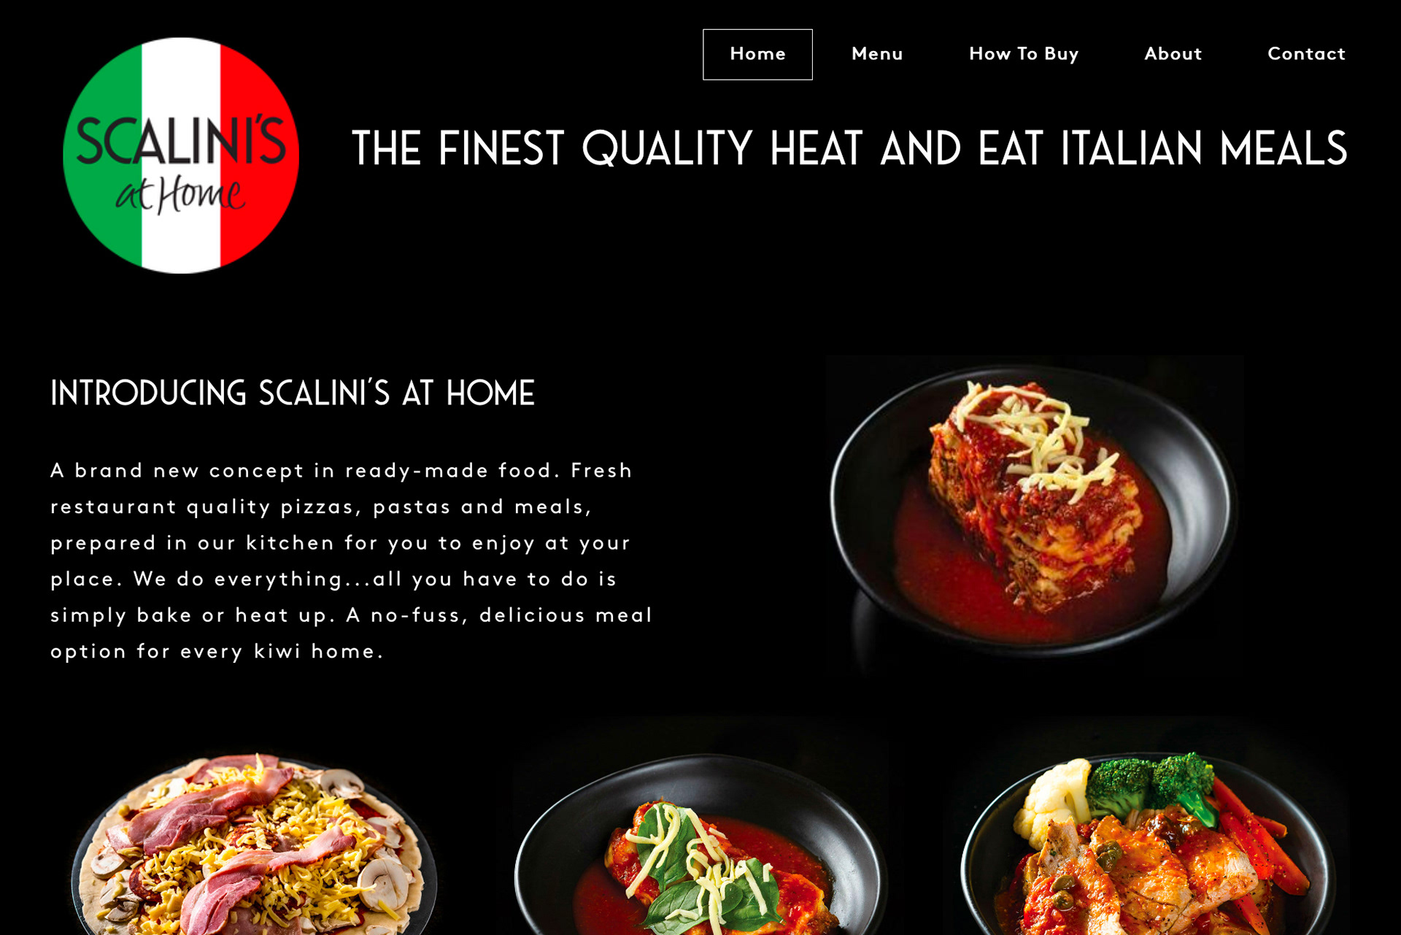Click the intro paragraph about ready-made food

click(x=351, y=561)
